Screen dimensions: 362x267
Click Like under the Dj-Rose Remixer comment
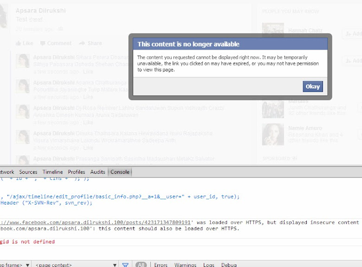click(88, 122)
